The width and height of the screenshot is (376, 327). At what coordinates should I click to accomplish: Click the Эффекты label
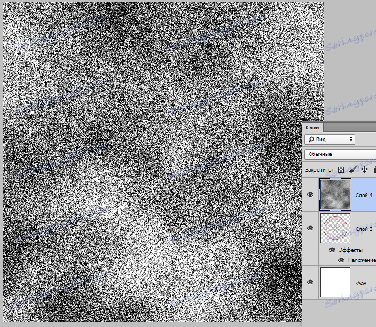click(x=350, y=250)
